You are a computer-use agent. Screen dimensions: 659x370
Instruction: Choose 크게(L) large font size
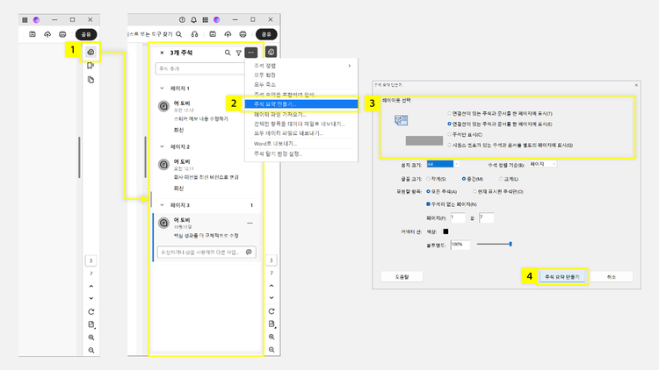tap(501, 179)
